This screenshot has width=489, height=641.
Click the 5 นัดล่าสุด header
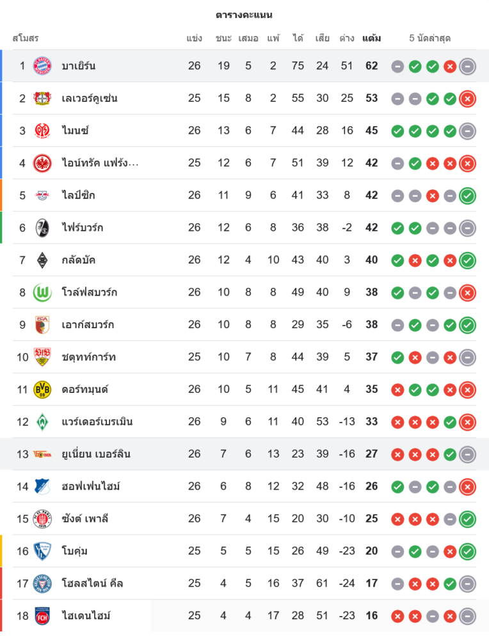pos(430,38)
